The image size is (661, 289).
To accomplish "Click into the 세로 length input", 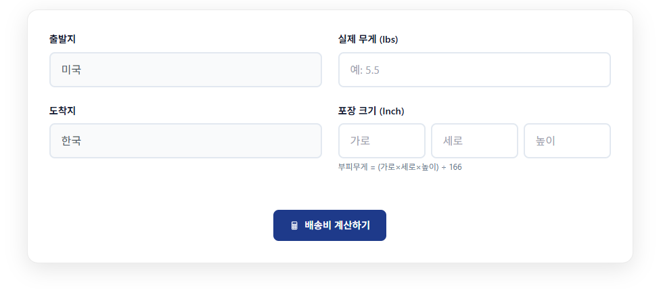I will tap(474, 141).
